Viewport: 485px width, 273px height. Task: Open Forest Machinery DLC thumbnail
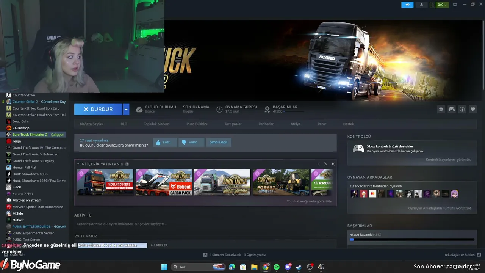281,182
